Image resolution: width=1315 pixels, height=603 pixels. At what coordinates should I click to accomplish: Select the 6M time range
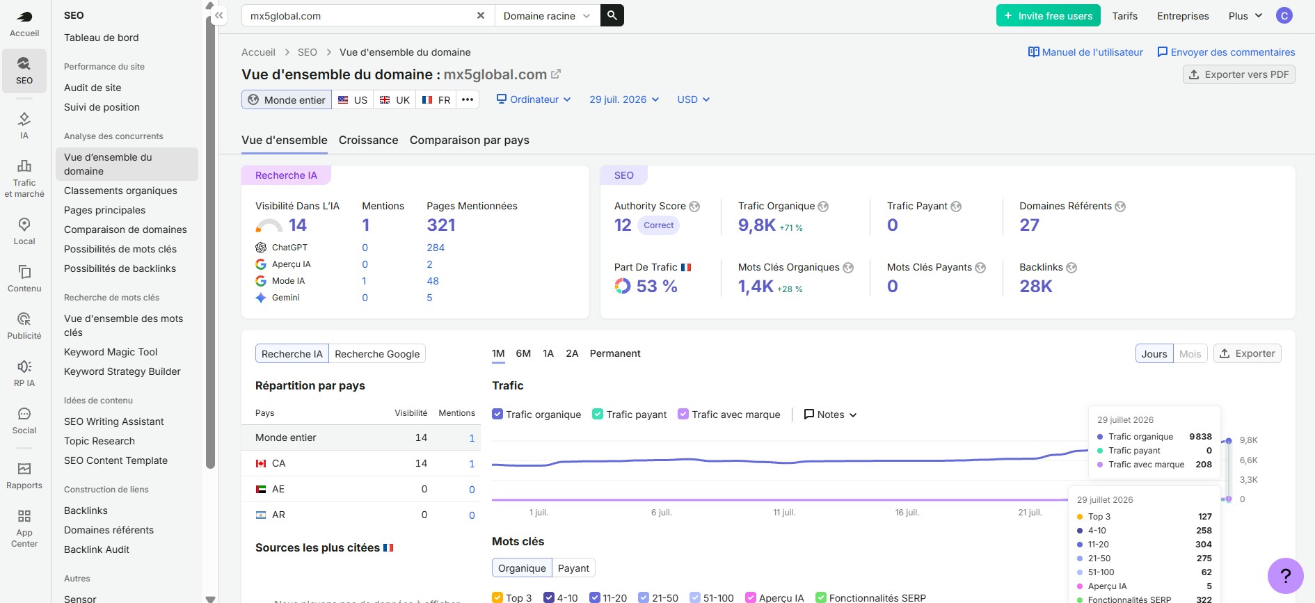point(523,353)
